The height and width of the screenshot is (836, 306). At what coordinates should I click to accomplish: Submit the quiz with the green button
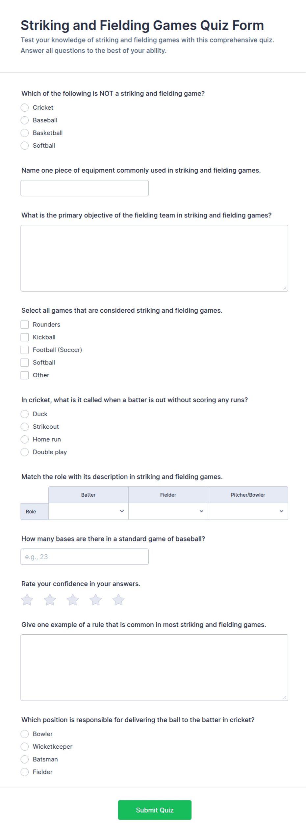tap(155, 810)
